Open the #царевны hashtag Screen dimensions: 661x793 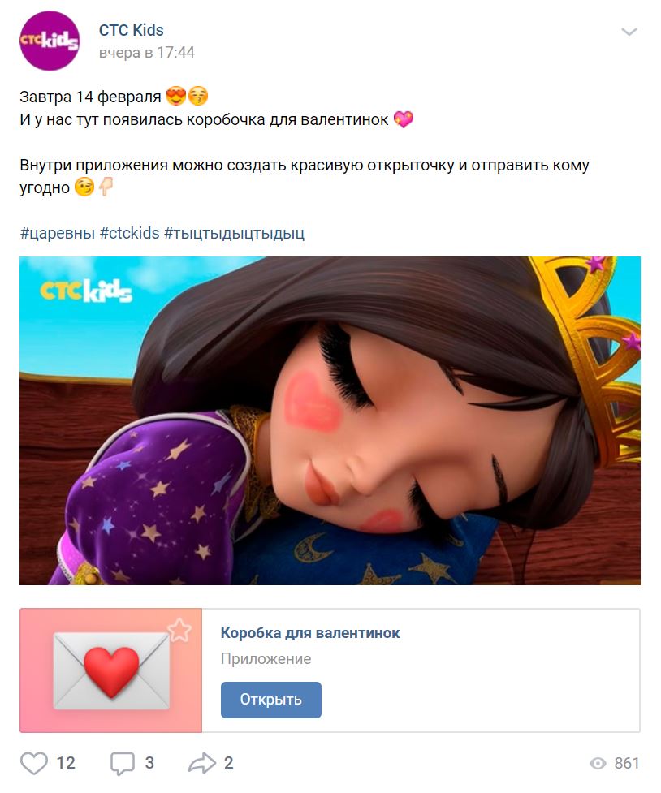57,233
